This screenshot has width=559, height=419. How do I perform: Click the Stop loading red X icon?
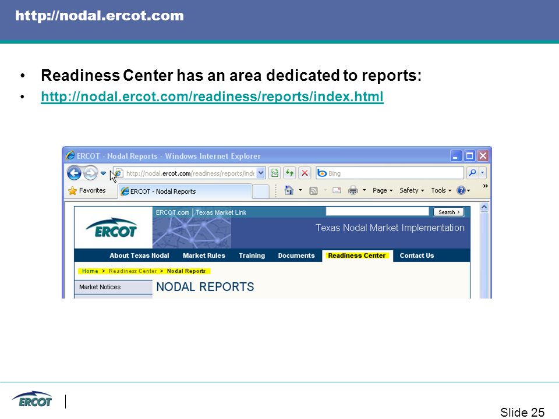[305, 173]
